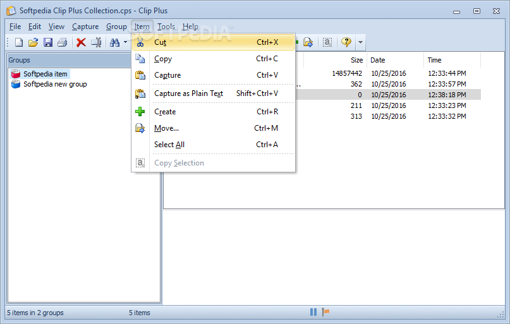Click the Help question mark toolbar icon
The width and height of the screenshot is (510, 324).
pyautogui.click(x=346, y=42)
